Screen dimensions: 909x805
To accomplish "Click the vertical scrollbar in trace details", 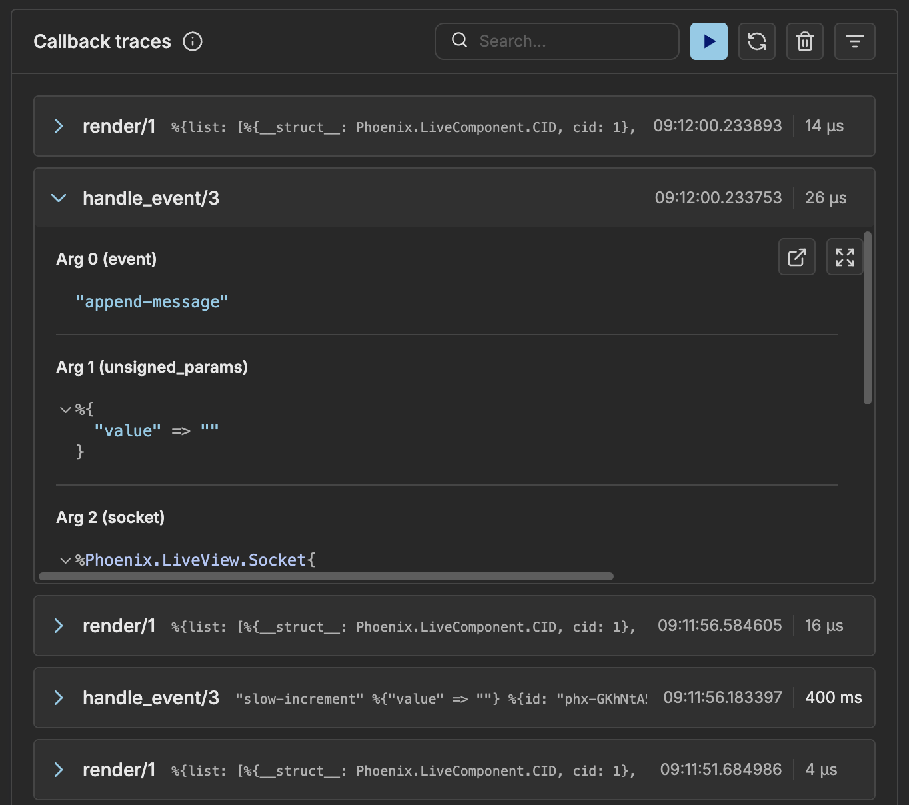I will (x=868, y=318).
